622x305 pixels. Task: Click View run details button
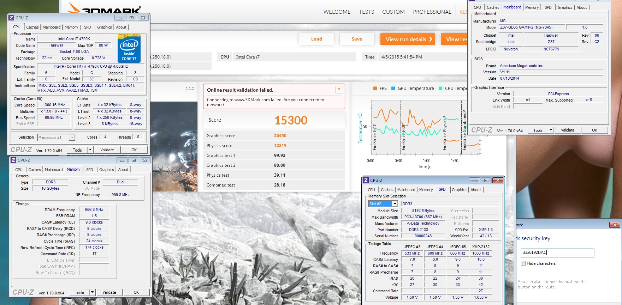tap(408, 39)
